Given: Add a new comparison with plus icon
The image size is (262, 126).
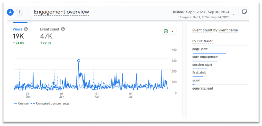Looking at the screenshot, I should pyautogui.click(x=19, y=12).
